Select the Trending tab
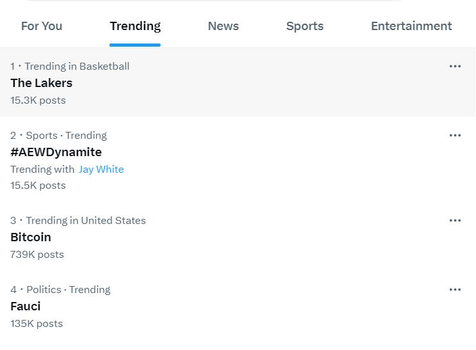 pyautogui.click(x=135, y=26)
